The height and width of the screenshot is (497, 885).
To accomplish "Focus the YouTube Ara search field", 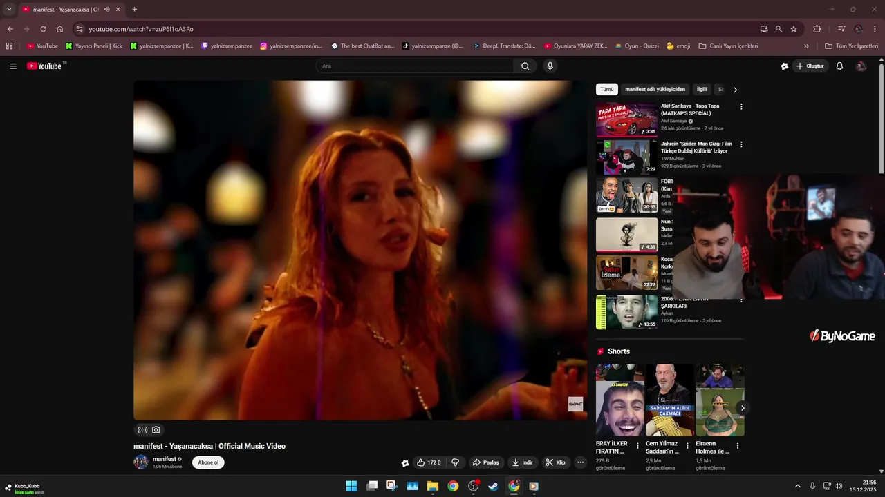I will [x=414, y=66].
